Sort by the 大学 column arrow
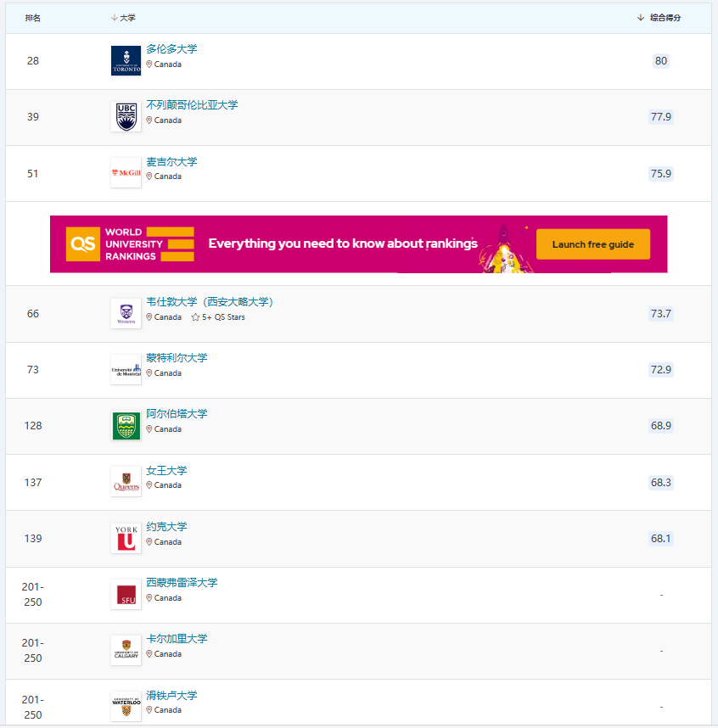The image size is (718, 728). tap(115, 18)
